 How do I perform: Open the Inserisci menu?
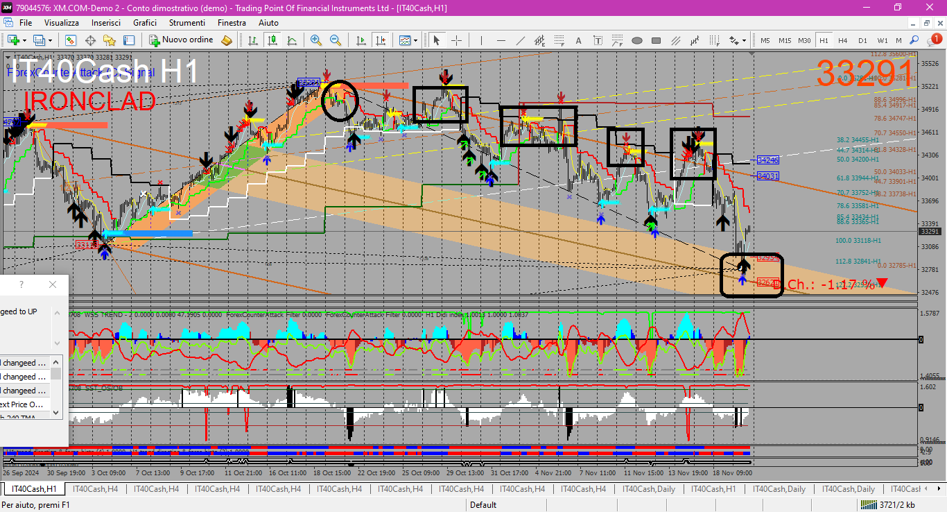(x=106, y=23)
